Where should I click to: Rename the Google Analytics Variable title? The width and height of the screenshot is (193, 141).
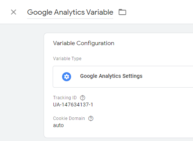(x=70, y=12)
